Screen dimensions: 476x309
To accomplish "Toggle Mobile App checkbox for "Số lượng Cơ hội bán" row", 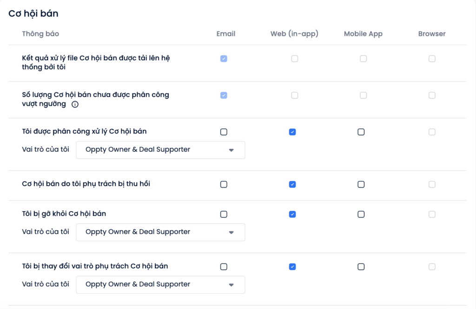I will (x=363, y=96).
